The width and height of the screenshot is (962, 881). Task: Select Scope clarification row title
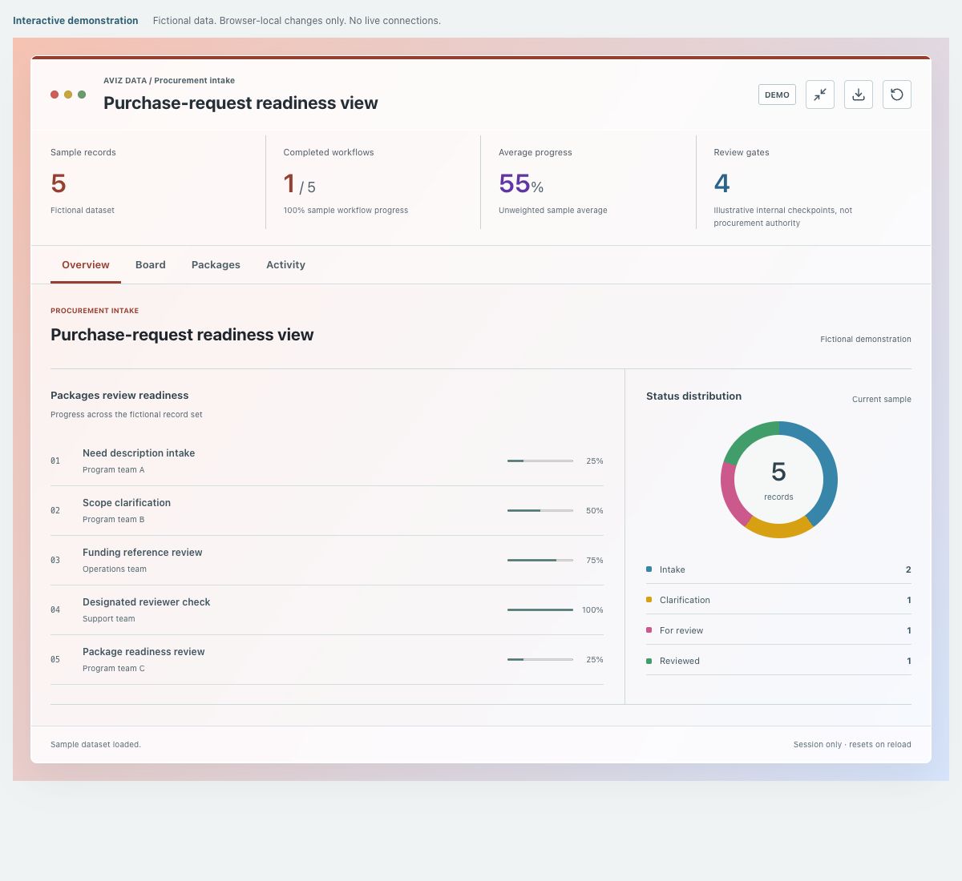click(127, 503)
